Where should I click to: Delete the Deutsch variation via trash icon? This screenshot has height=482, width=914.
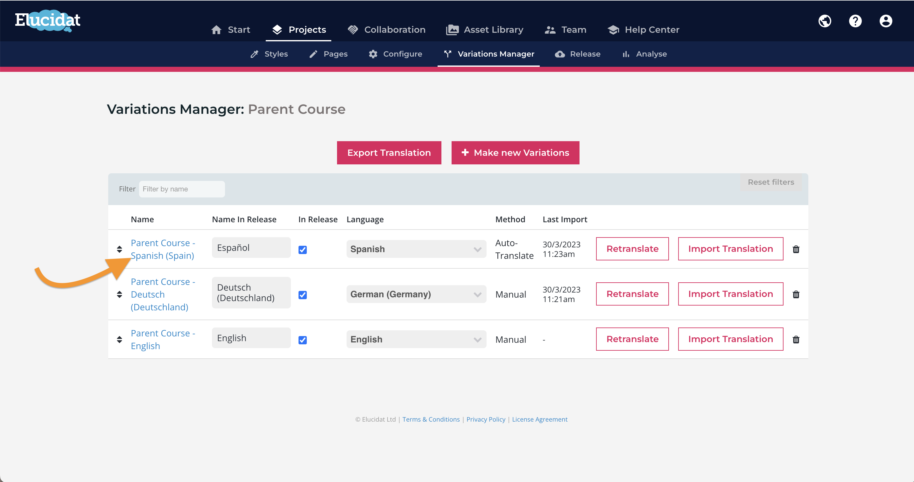tap(796, 294)
